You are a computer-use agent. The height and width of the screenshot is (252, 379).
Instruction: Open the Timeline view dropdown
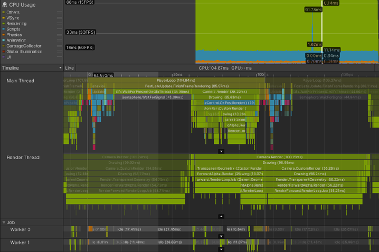click(x=32, y=68)
